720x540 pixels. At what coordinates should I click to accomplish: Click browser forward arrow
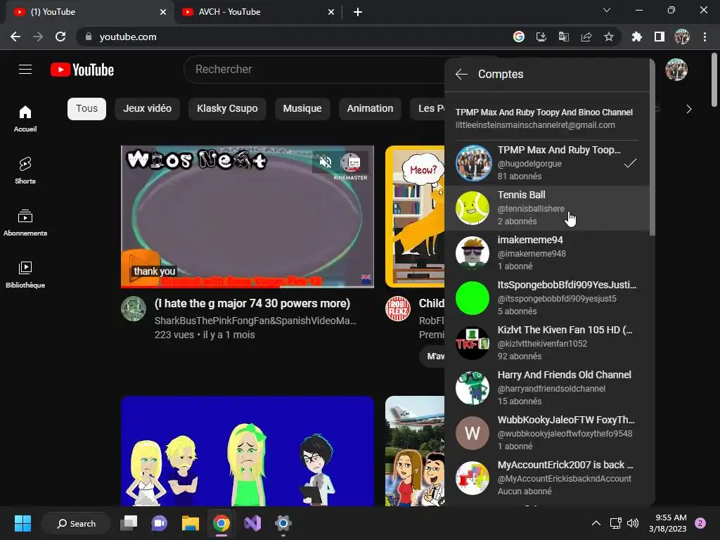click(x=38, y=37)
